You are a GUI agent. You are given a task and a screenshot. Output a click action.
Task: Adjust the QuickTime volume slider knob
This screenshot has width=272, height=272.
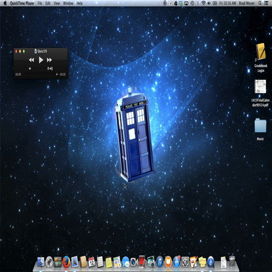(48, 69)
